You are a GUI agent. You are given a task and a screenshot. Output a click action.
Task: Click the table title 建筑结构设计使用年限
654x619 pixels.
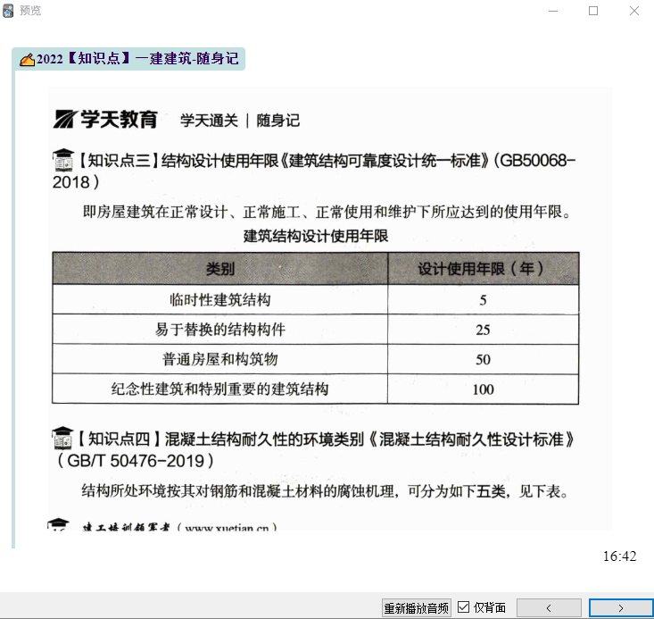coord(316,236)
